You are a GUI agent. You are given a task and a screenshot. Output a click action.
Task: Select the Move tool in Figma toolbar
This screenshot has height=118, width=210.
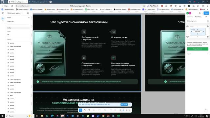(80, 110)
